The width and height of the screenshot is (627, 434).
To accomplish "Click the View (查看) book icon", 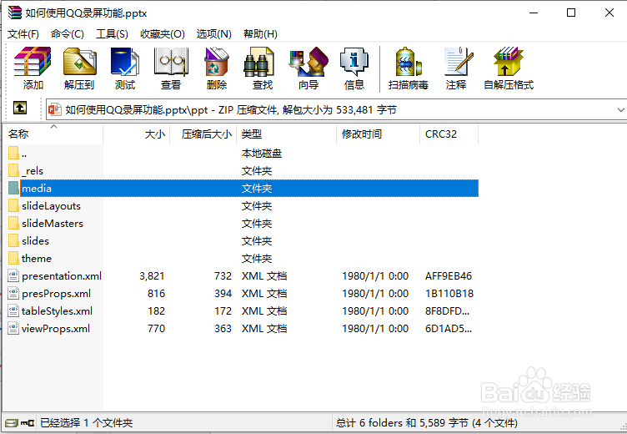I will 171,62.
